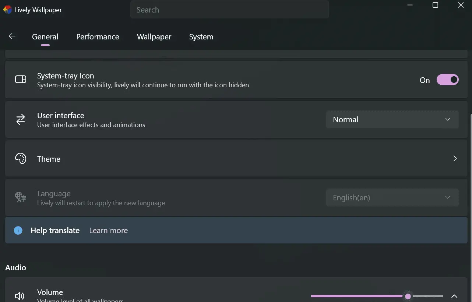The image size is (472, 302).
Task: Click the On label beside the toggle
Action: [425, 80]
